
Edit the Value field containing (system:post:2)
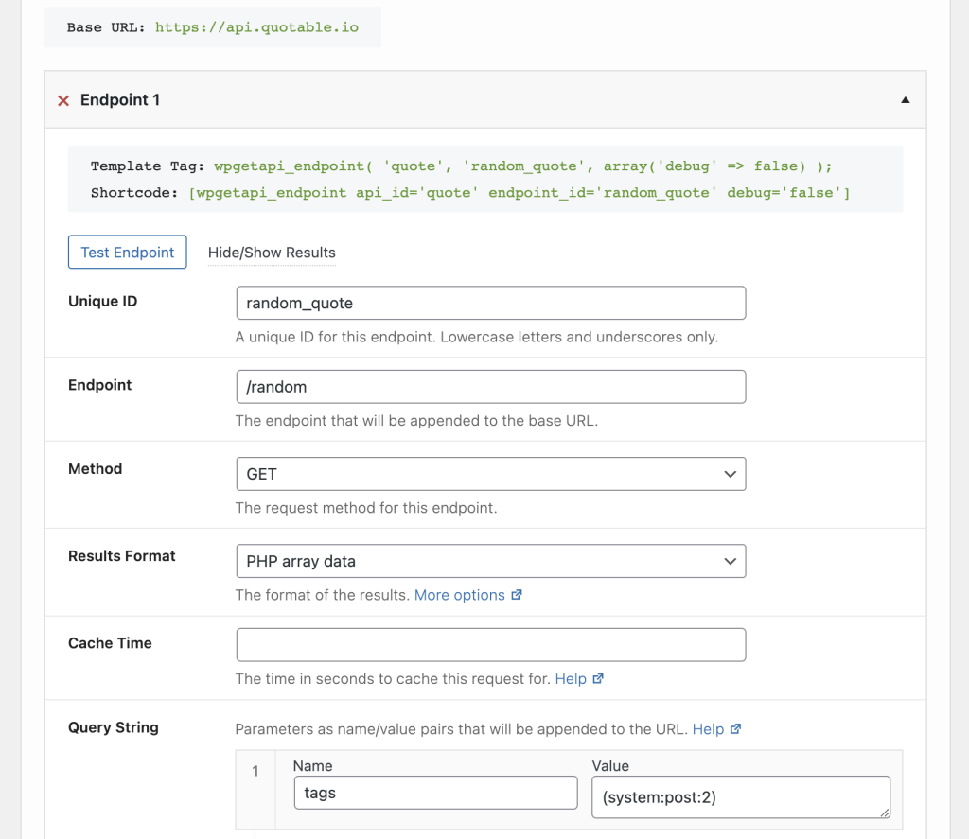tap(740, 796)
